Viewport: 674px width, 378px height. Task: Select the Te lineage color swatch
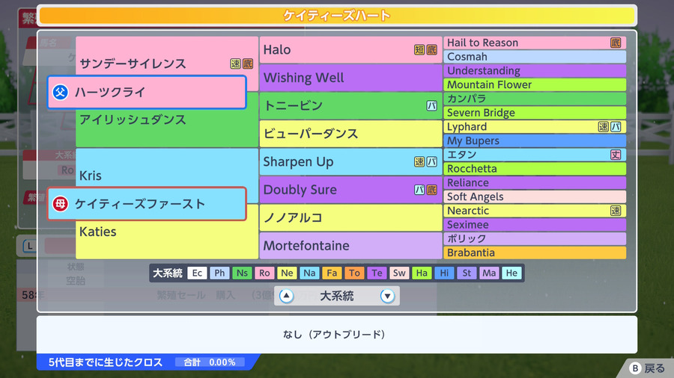(x=377, y=273)
